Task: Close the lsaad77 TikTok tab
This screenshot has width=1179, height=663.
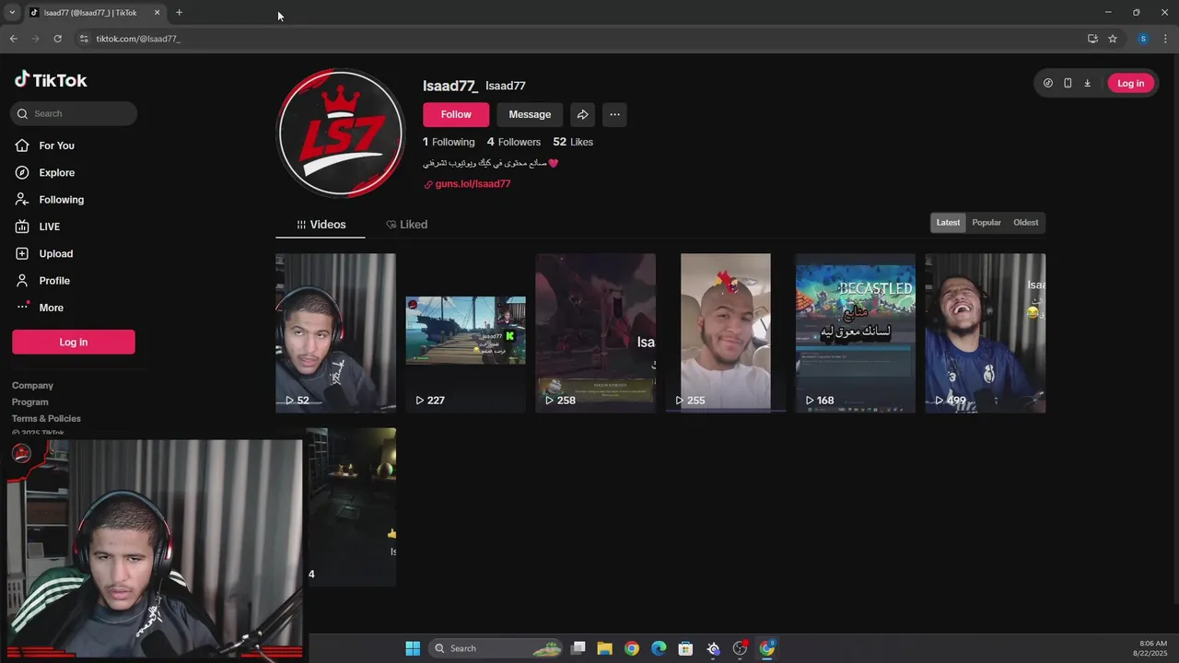Action: coord(157,13)
